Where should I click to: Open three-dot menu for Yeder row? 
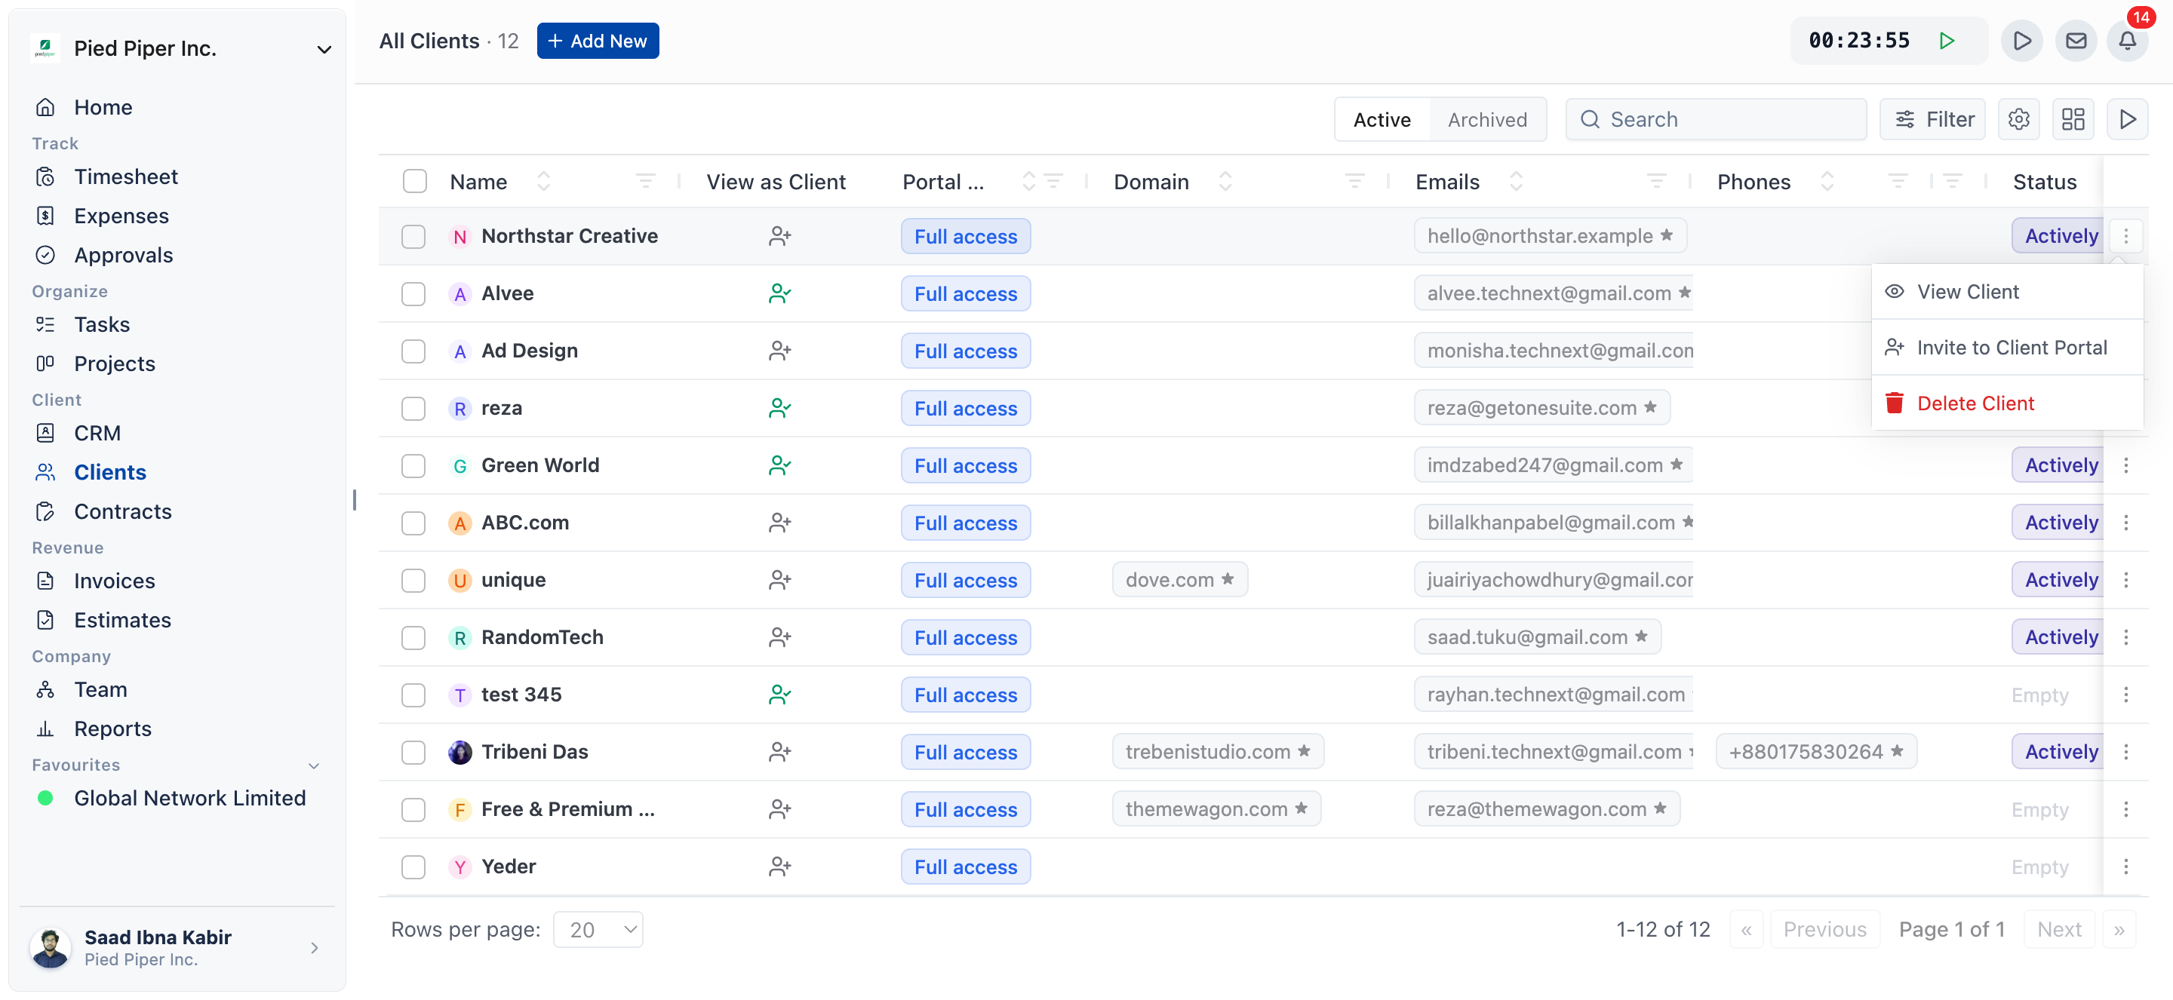2125,867
